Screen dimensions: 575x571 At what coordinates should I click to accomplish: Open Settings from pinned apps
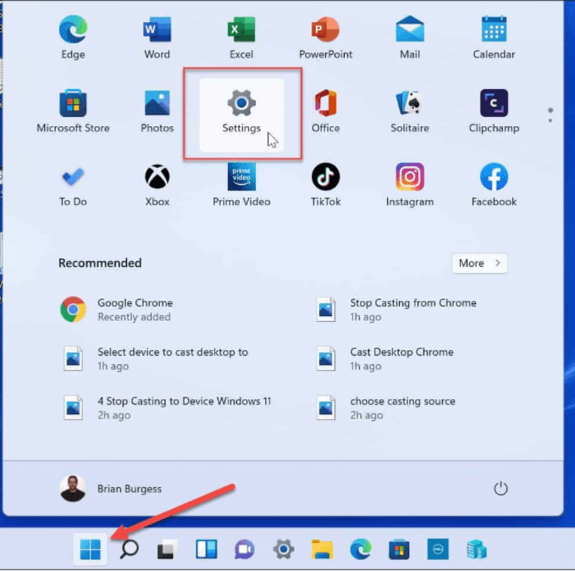pyautogui.click(x=241, y=114)
